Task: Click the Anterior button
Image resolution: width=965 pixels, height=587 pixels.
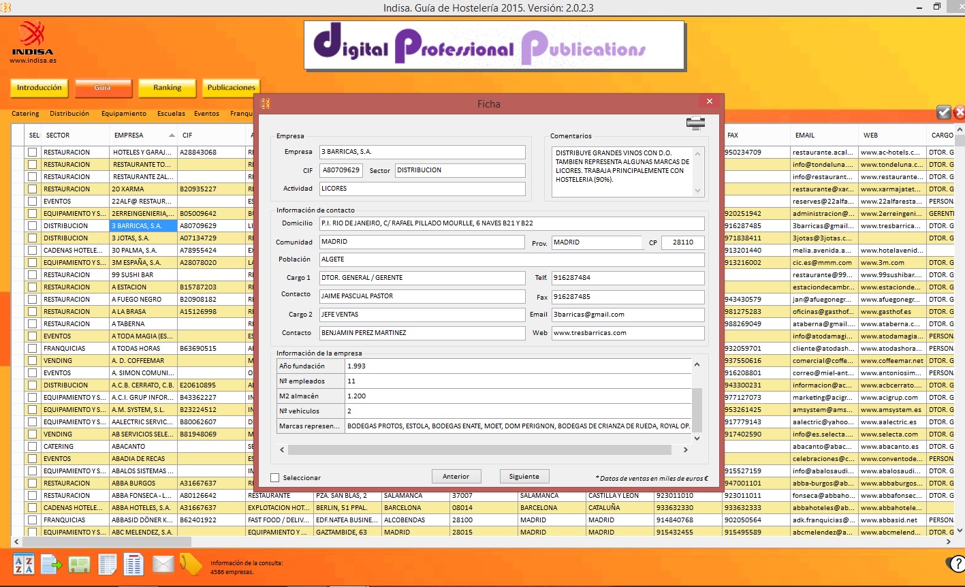Action: pos(456,477)
